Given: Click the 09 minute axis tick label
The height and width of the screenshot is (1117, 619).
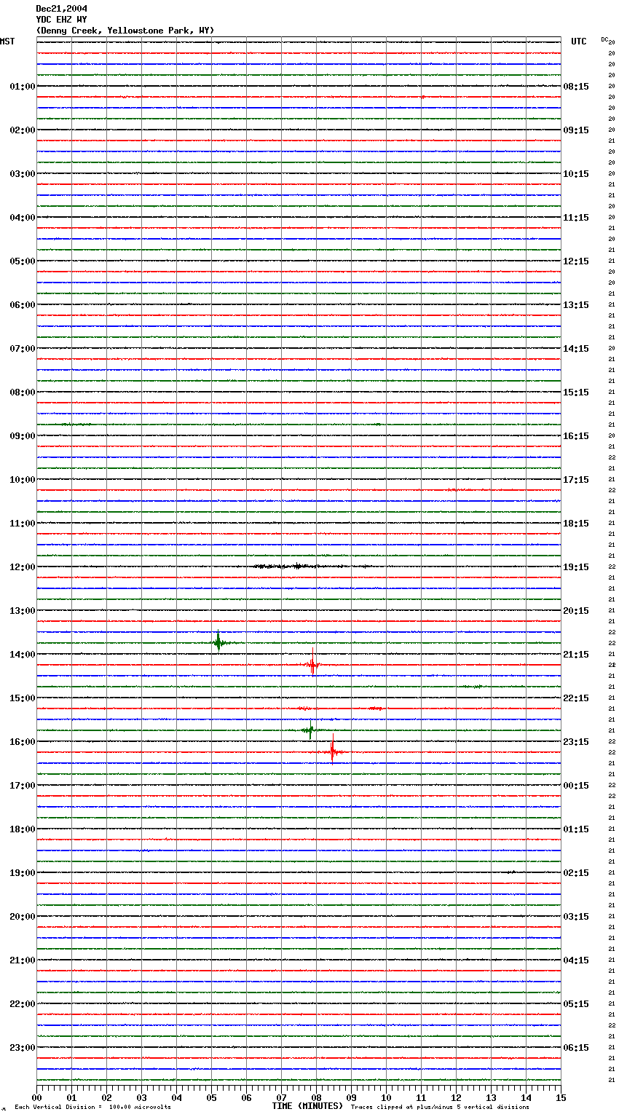Looking at the screenshot, I should tap(351, 1097).
